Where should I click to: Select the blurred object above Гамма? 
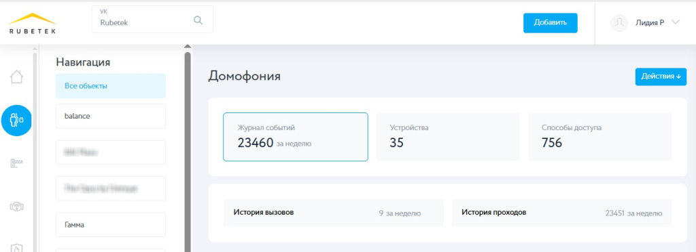pos(111,189)
